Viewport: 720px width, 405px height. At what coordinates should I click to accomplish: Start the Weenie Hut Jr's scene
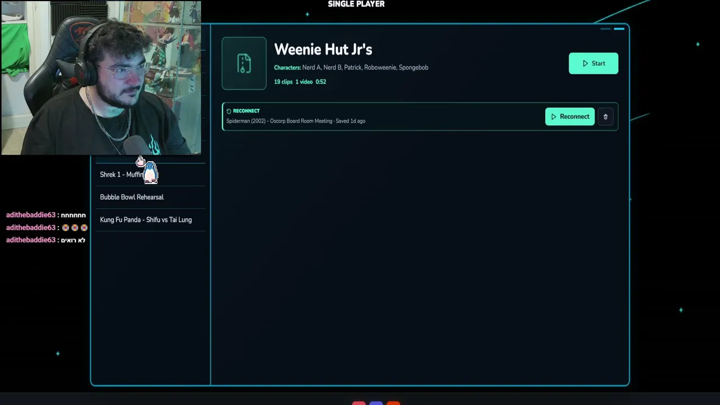(x=593, y=64)
